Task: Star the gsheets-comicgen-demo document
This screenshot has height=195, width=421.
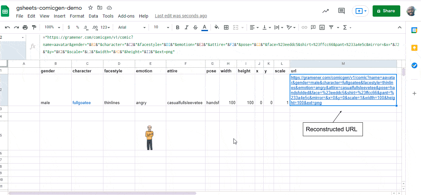Action: click(x=90, y=8)
